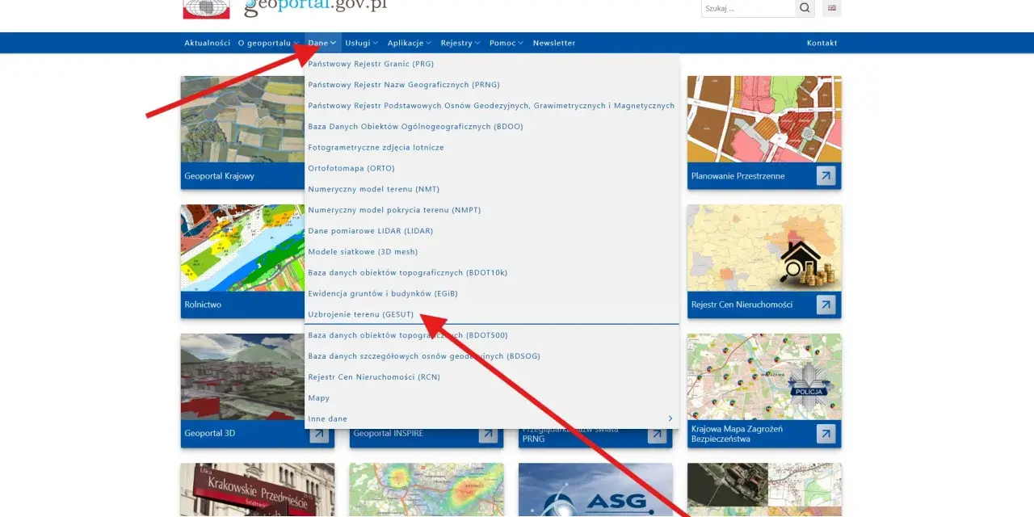The height and width of the screenshot is (517, 1034).
Task: Click the heatmap tile thumbnail
Action: point(427,490)
